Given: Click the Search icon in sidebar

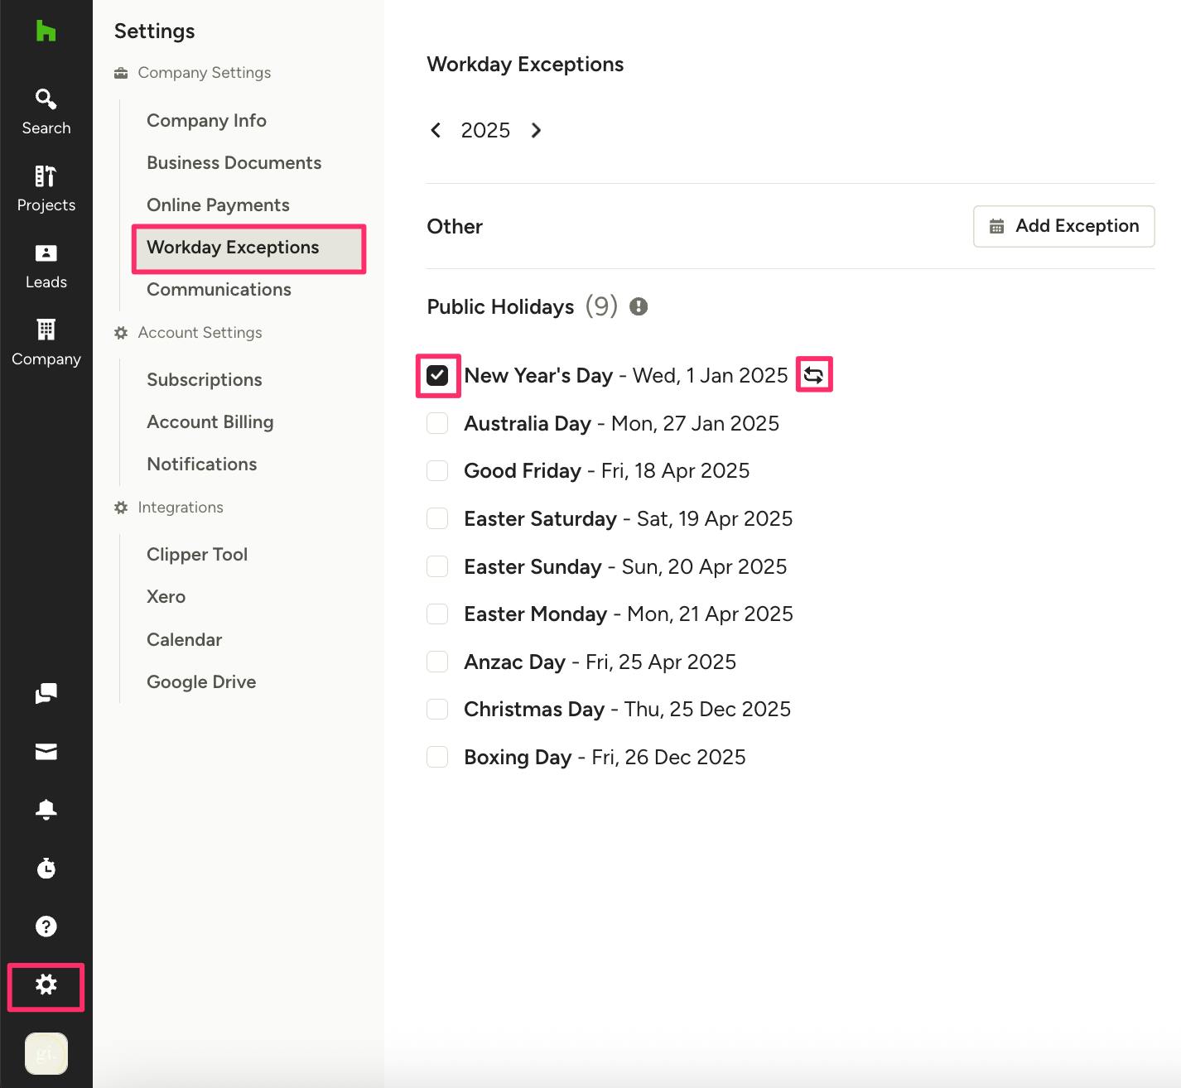Looking at the screenshot, I should tap(46, 99).
